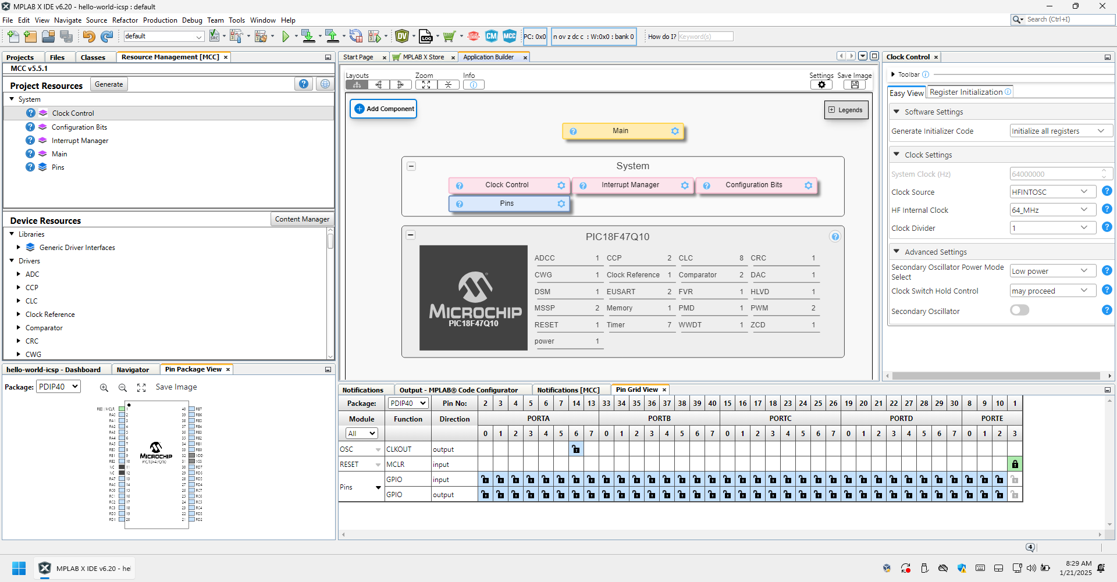The image size is (1117, 582).
Task: Click Save Image floppy disk icon
Action: [855, 85]
